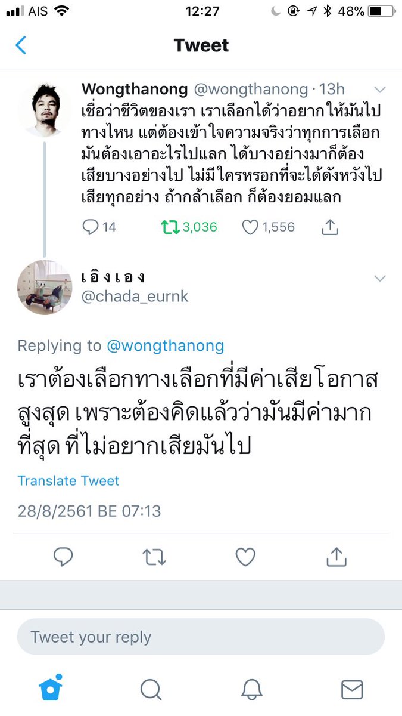402x716 pixels.
Task: Open the @wongthanong mention link
Action: coord(165,345)
